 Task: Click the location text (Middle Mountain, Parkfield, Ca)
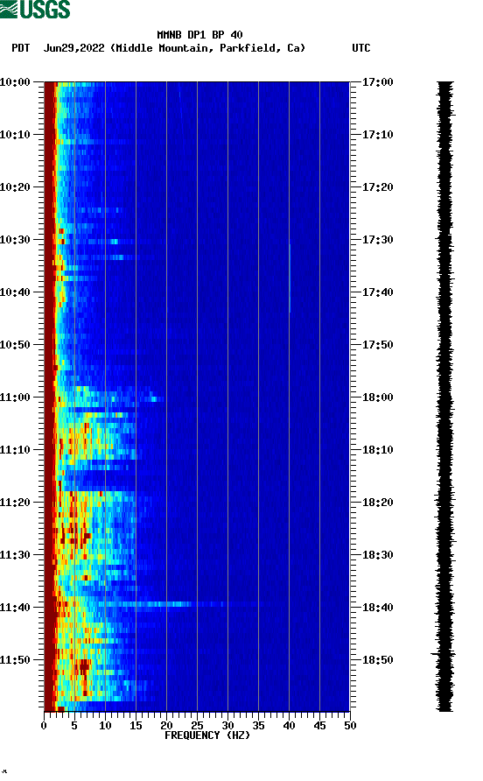(x=207, y=48)
